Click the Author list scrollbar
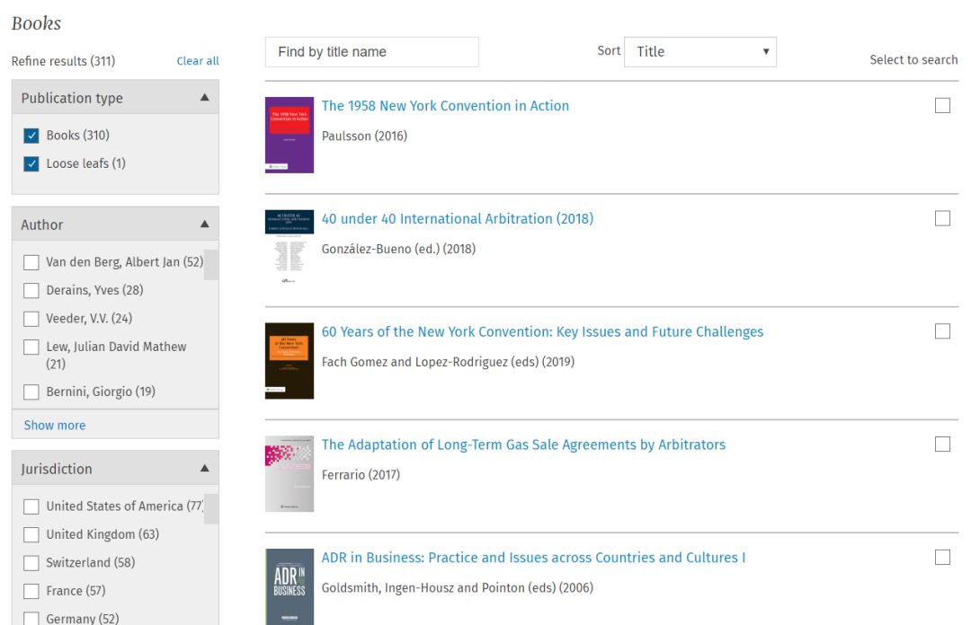 211,267
